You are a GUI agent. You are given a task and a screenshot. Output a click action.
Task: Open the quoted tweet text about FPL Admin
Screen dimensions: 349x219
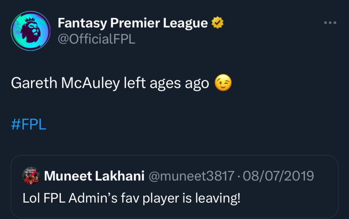tap(132, 198)
